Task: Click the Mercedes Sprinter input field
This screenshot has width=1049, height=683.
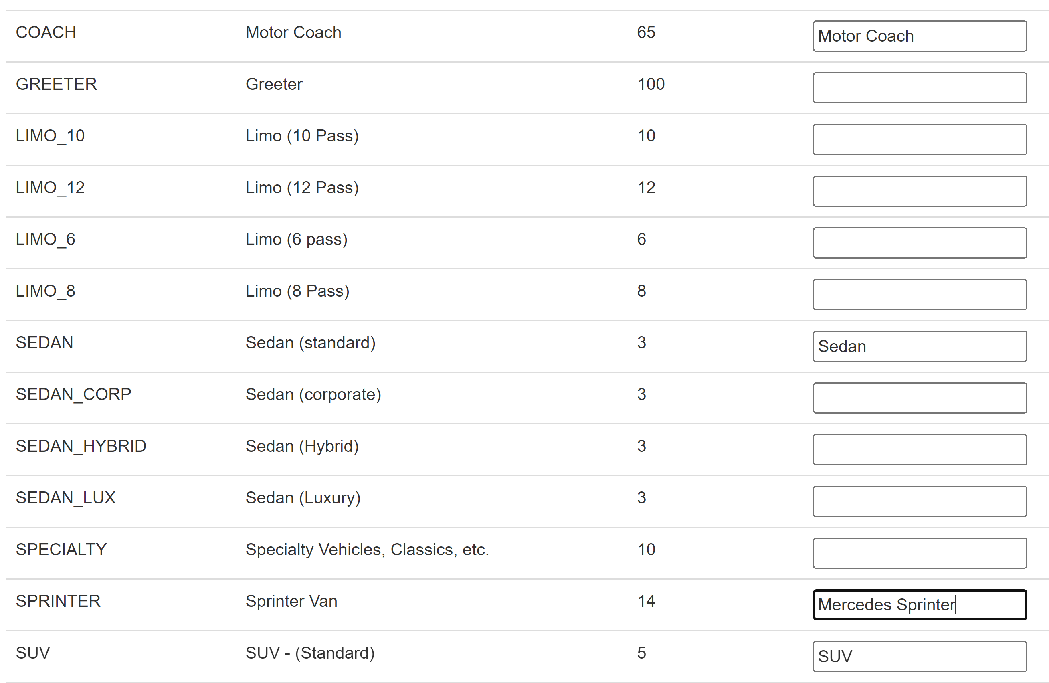Action: click(920, 604)
